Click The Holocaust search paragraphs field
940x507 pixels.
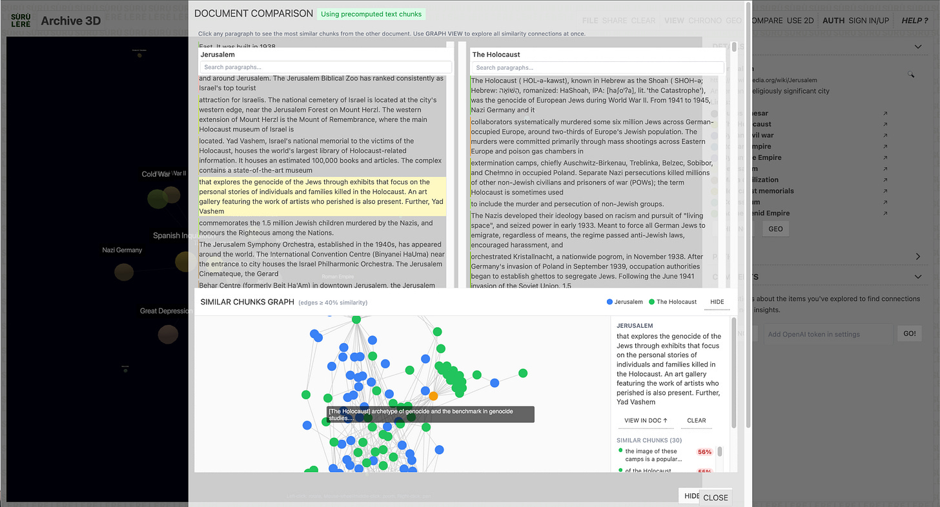(597, 67)
